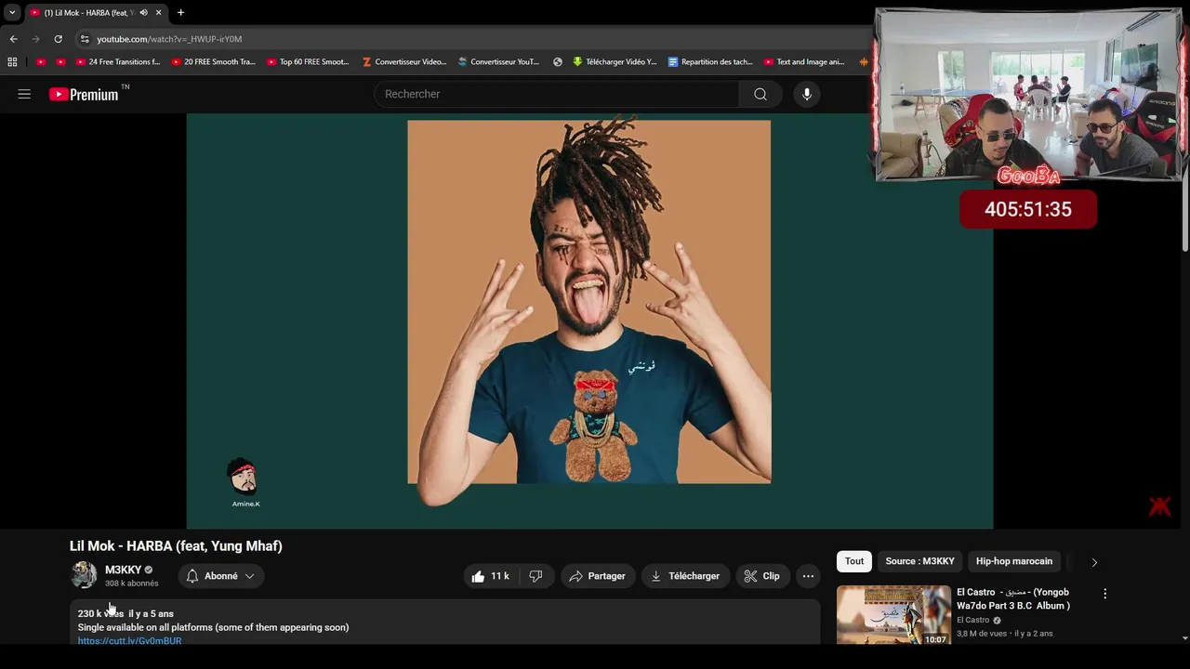The width and height of the screenshot is (1190, 669).
Task: Select the Hip-hop marocain chip
Action: 1014,561
